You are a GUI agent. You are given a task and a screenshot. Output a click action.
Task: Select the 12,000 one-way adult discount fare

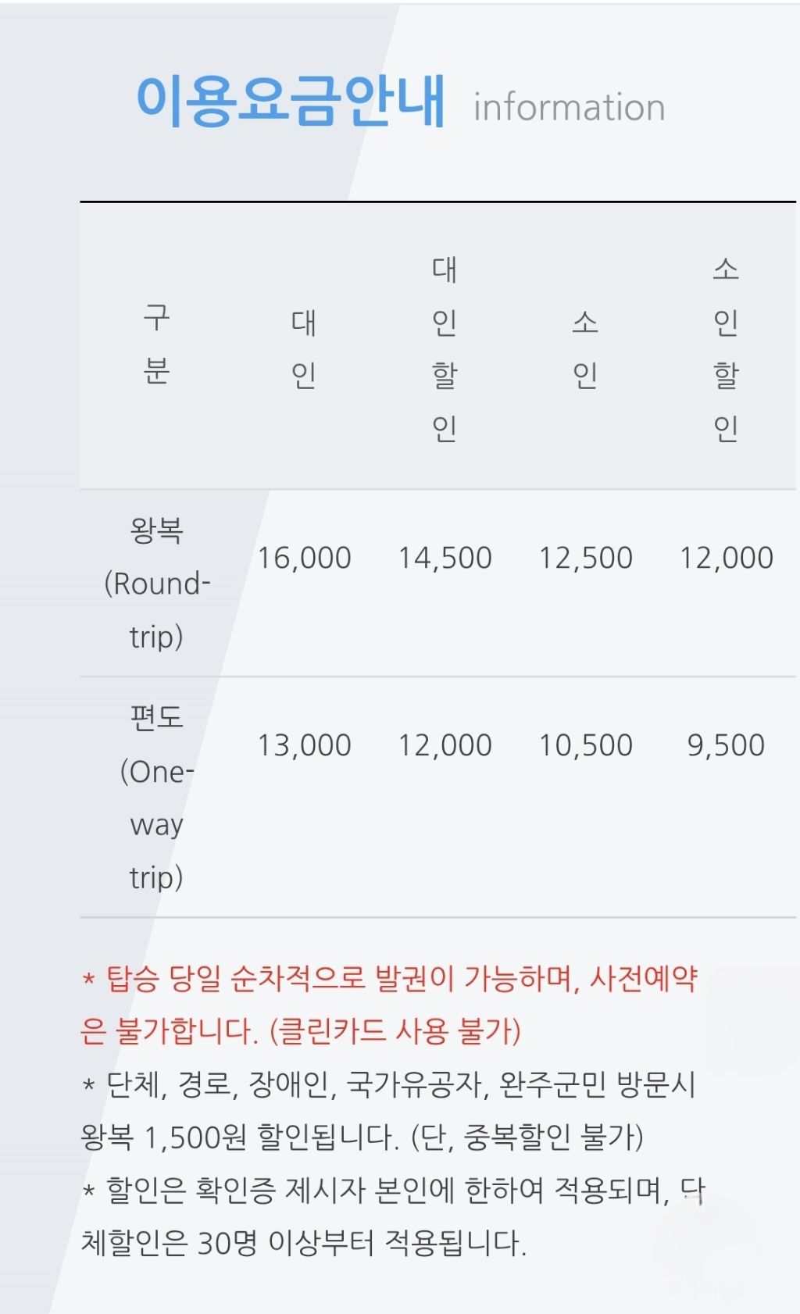tap(445, 745)
